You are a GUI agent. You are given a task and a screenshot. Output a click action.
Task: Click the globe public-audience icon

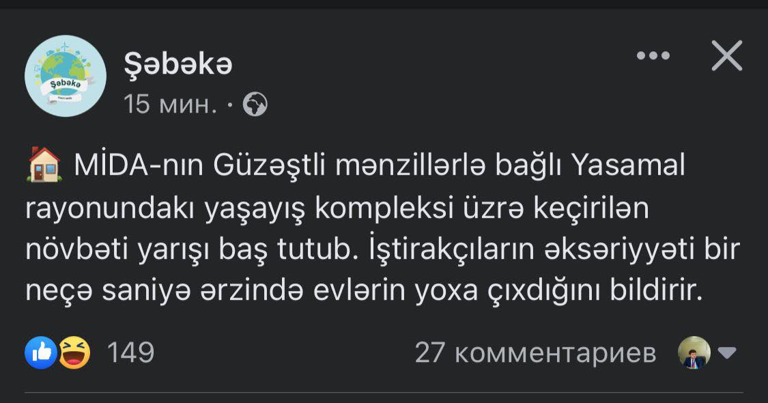(255, 105)
